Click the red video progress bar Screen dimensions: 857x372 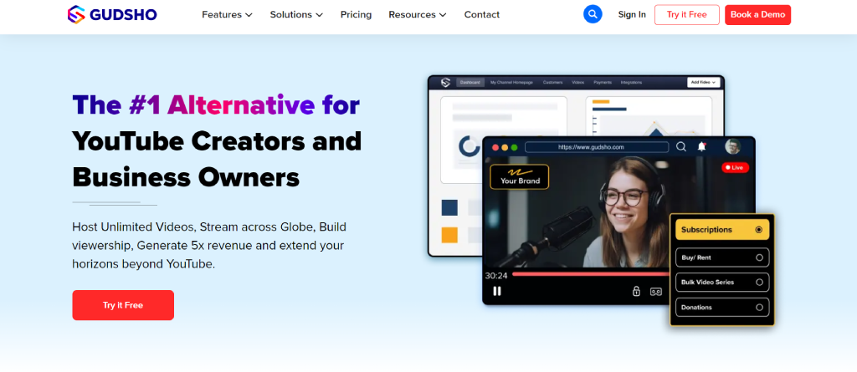point(590,275)
